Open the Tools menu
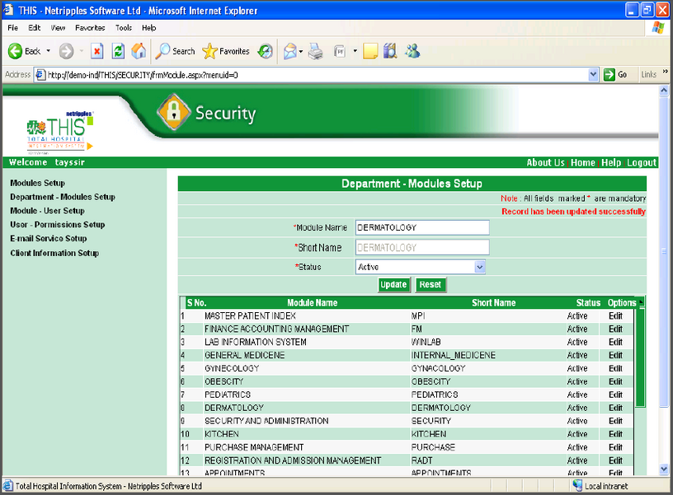This screenshot has height=495, width=673. click(x=124, y=28)
